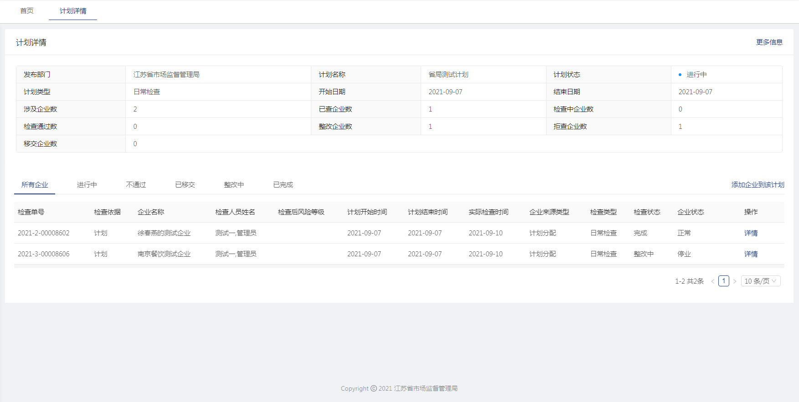Switch to 已移交 tab

(185, 185)
